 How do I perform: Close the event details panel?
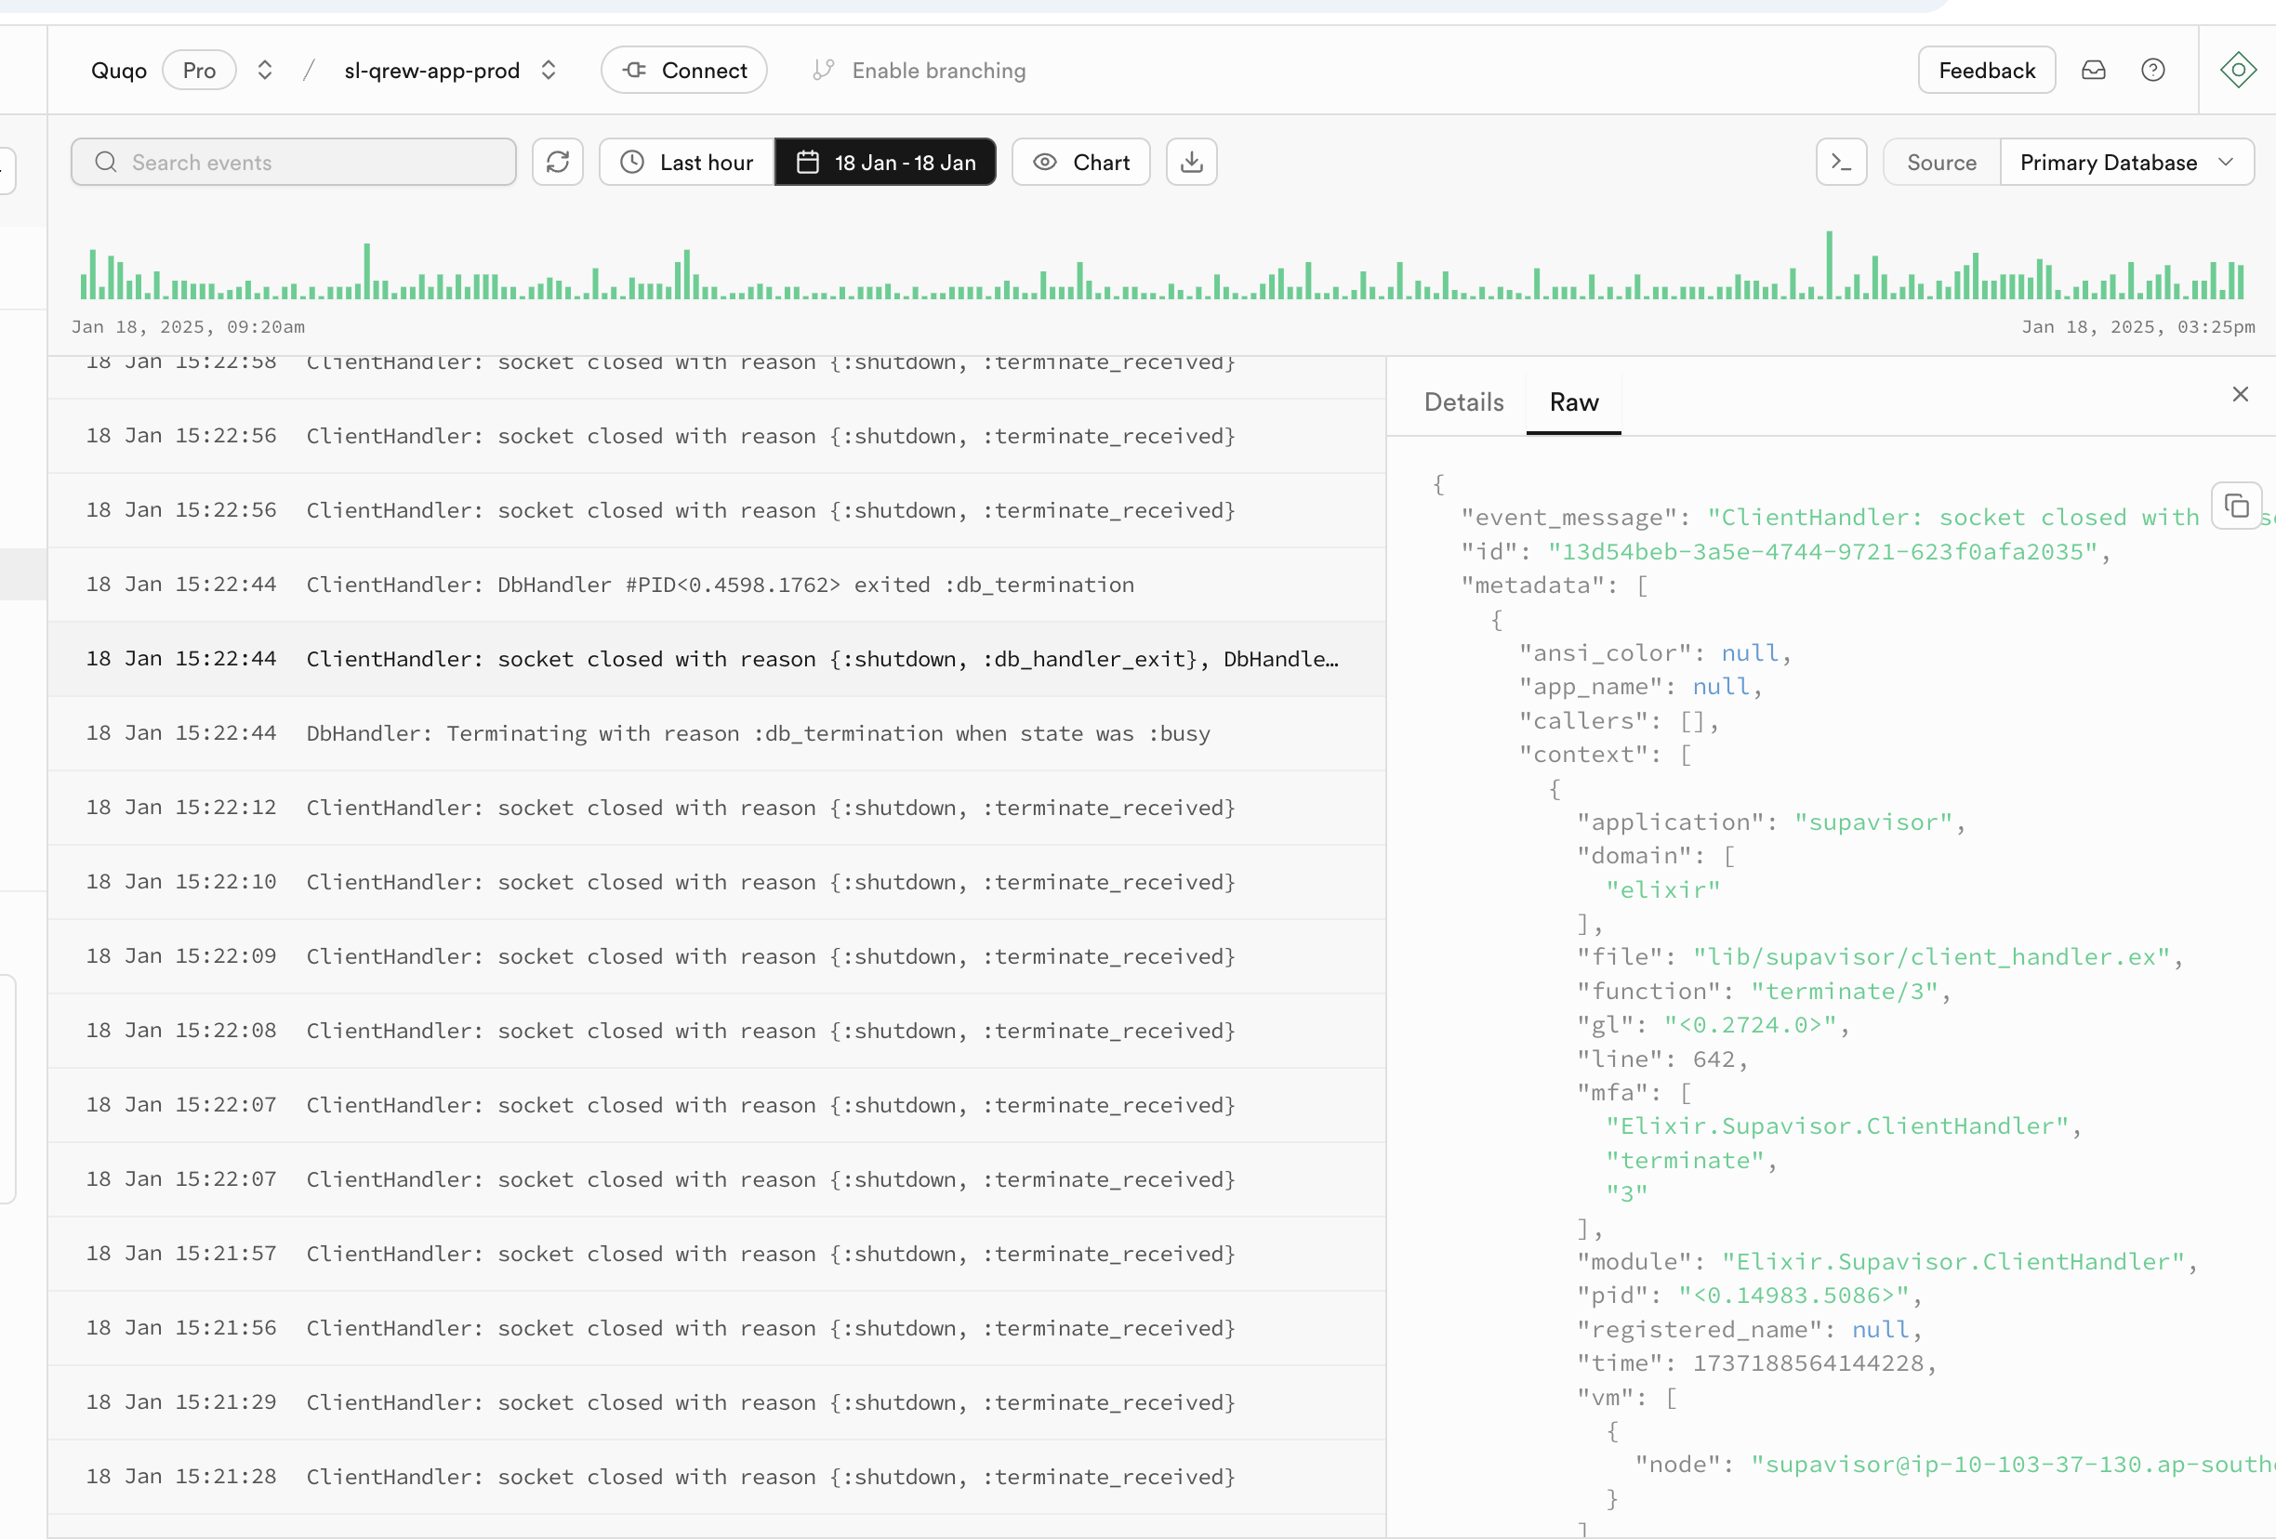pyautogui.click(x=2240, y=393)
